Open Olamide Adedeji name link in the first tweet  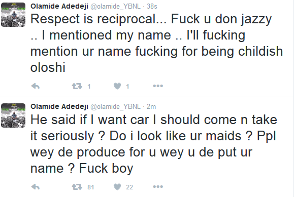59,7
